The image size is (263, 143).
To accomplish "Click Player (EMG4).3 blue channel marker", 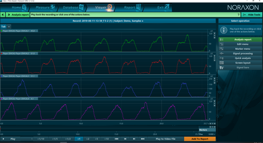I will tap(2, 76).
